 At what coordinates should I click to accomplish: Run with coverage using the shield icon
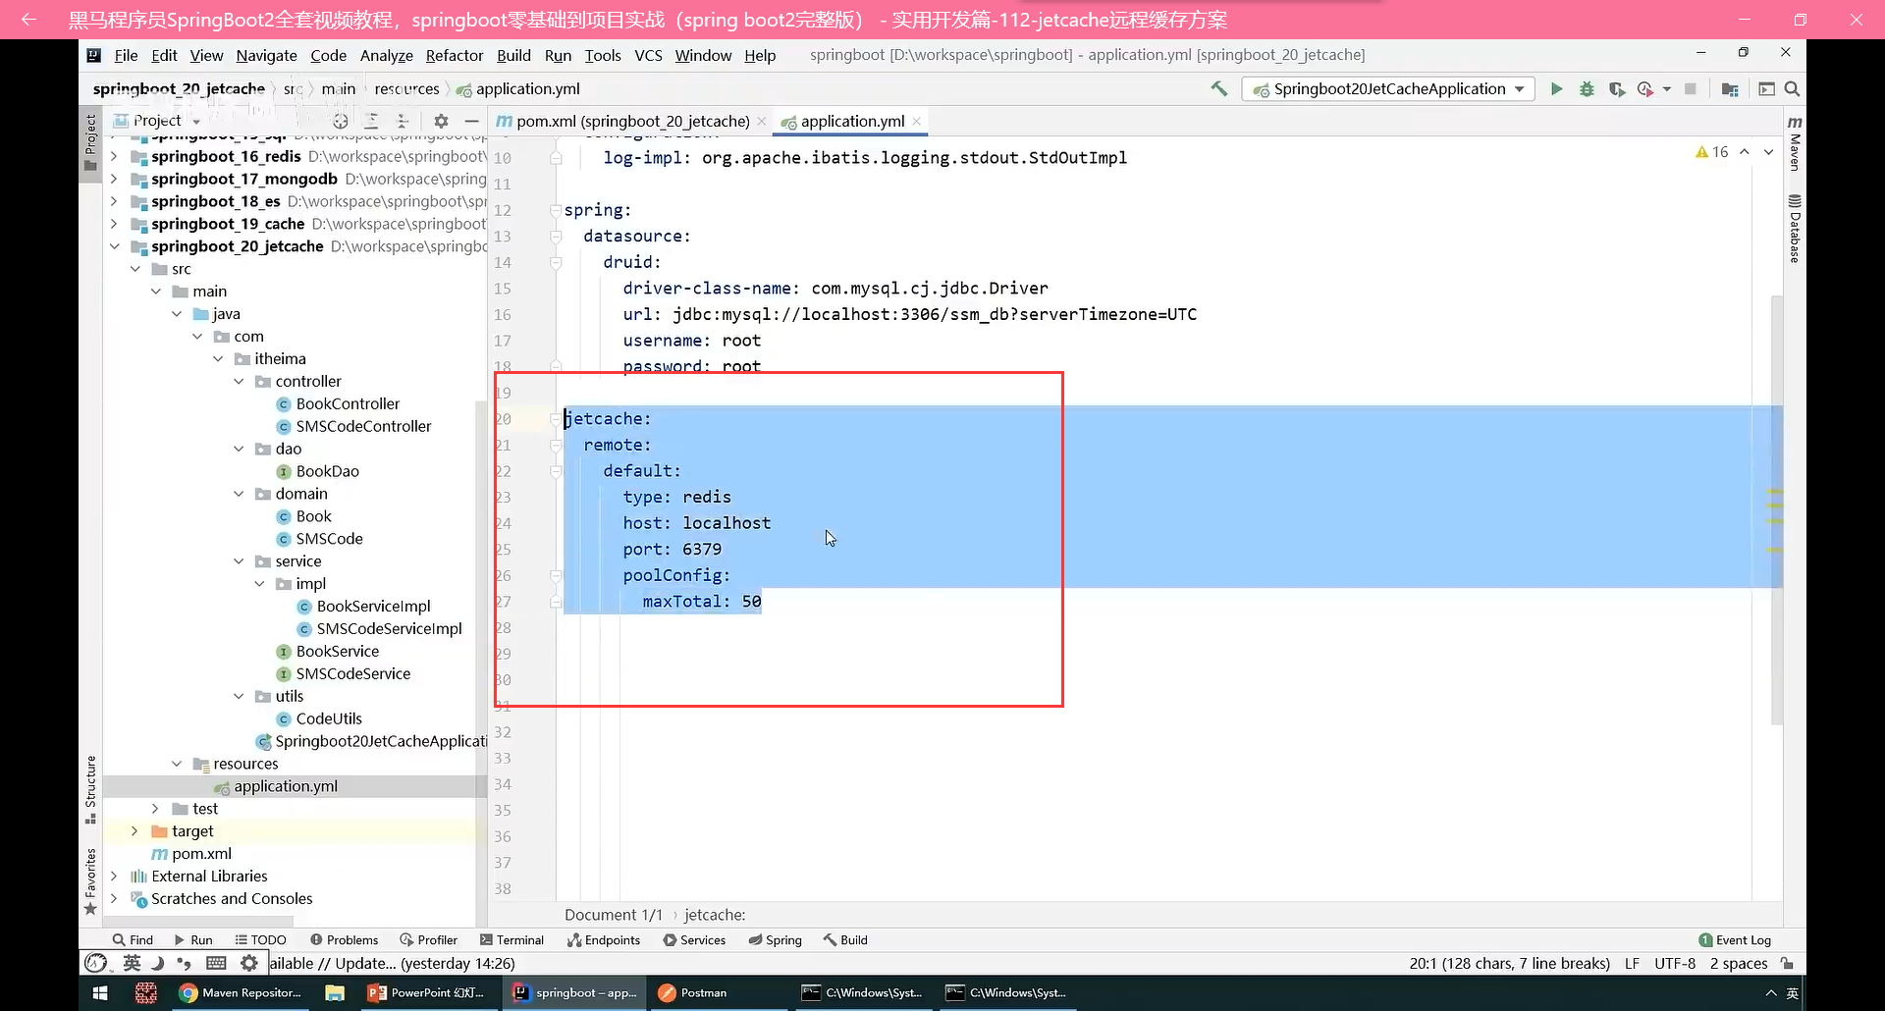[1616, 89]
